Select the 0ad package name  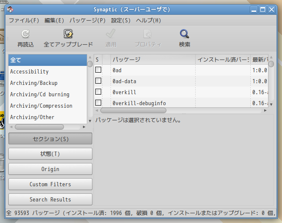coord(117,70)
